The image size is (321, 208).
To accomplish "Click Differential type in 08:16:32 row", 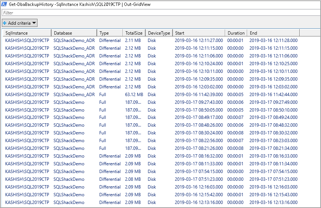I will 110,156.
